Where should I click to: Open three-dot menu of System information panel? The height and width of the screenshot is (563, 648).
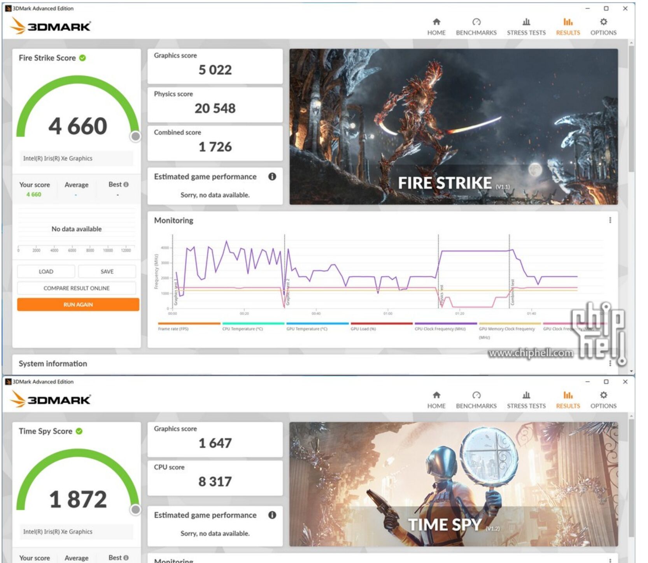610,363
